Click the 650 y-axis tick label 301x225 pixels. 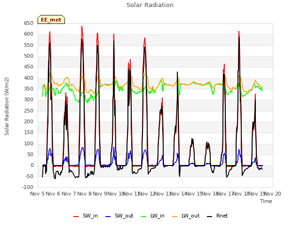(x=29, y=23)
